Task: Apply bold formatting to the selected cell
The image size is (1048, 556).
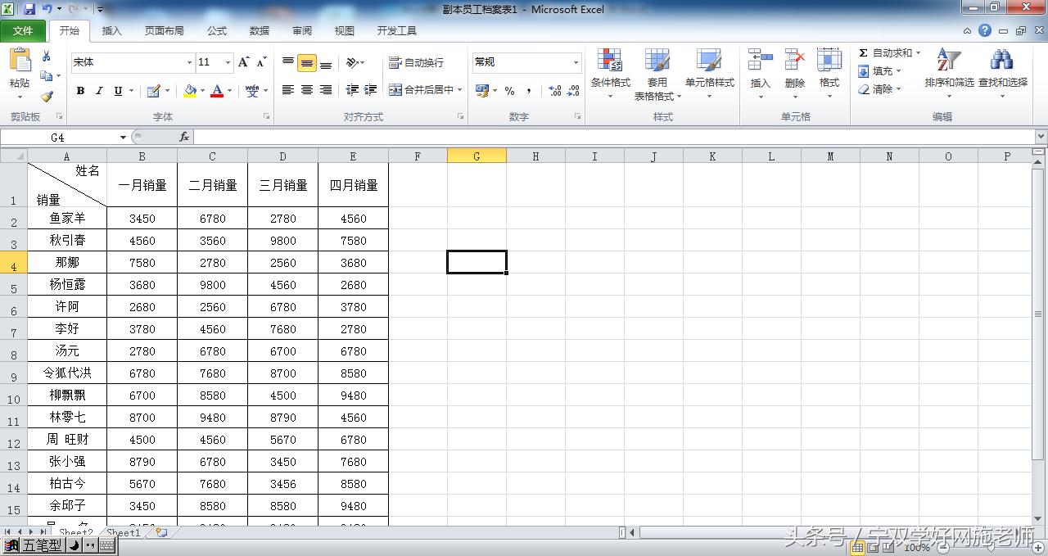Action: click(79, 90)
